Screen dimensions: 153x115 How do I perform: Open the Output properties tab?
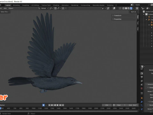142,77
